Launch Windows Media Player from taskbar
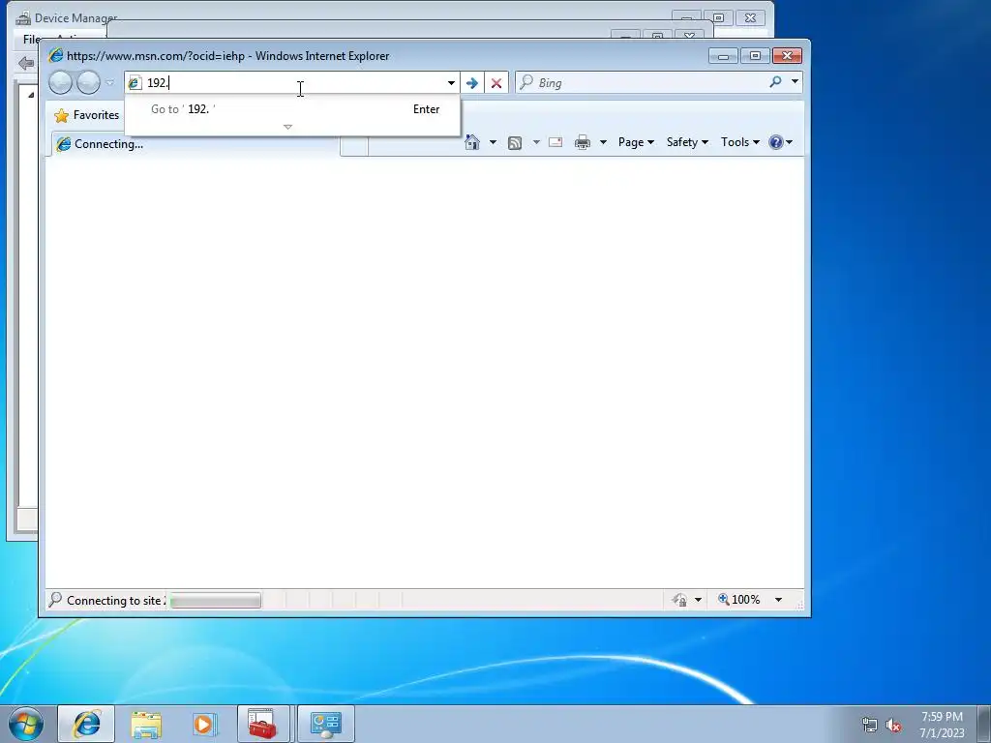 (205, 724)
